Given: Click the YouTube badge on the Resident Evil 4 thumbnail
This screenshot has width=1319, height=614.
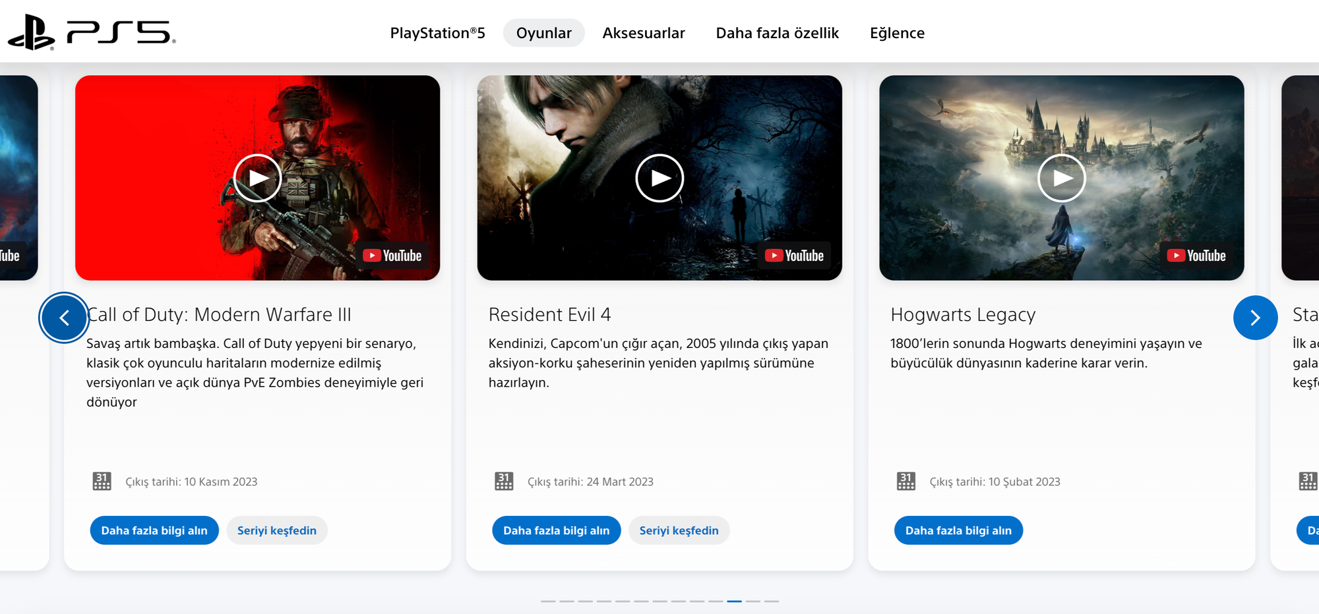Looking at the screenshot, I should point(795,256).
